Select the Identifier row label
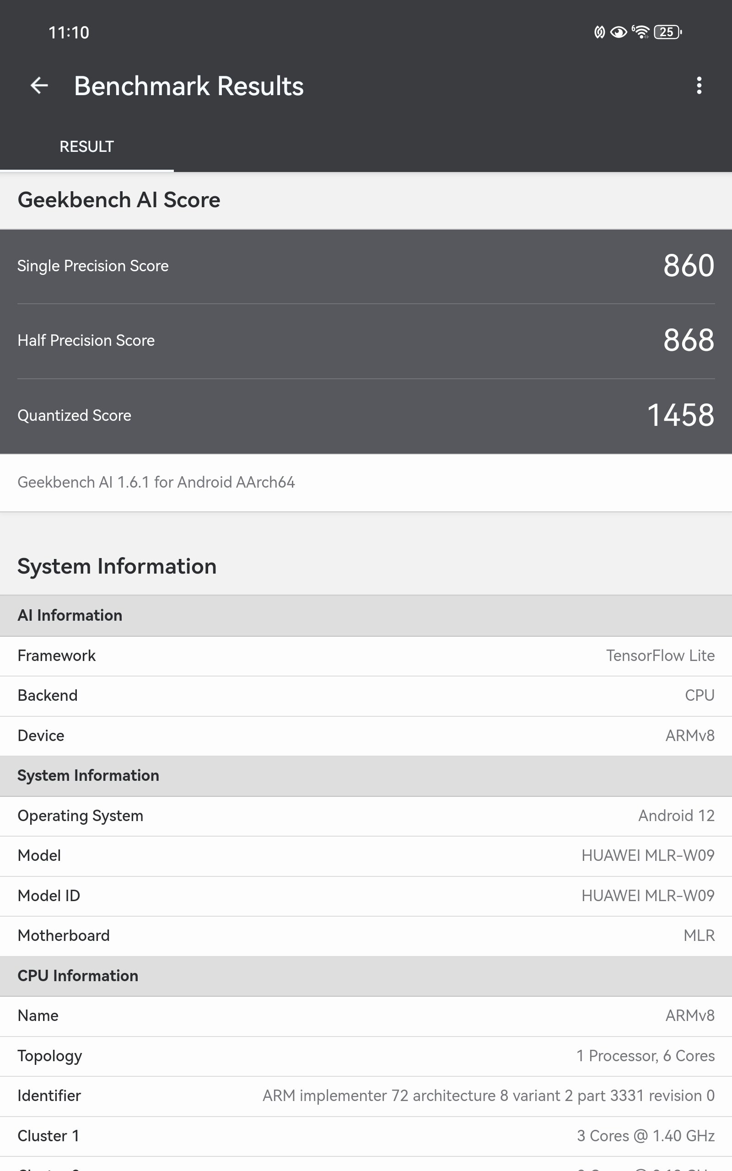Image resolution: width=732 pixels, height=1171 pixels. 49,1096
